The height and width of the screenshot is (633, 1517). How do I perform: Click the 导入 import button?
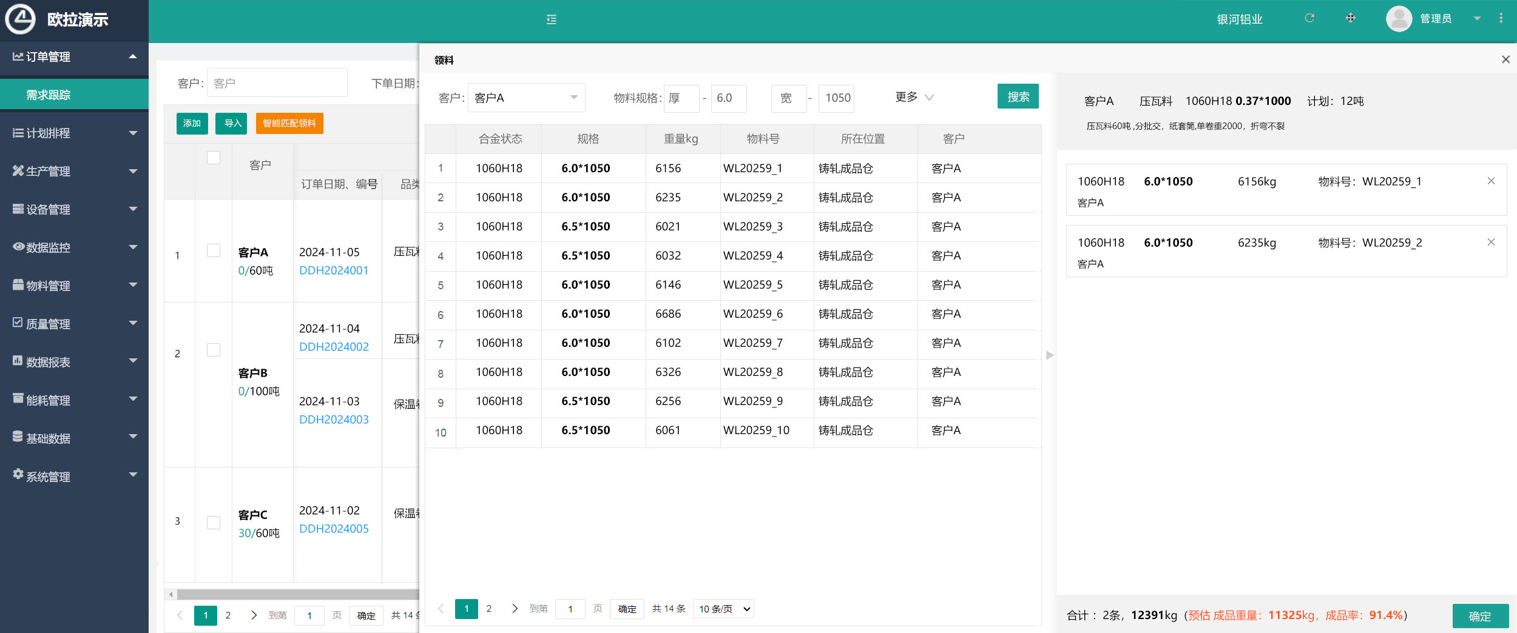click(232, 123)
